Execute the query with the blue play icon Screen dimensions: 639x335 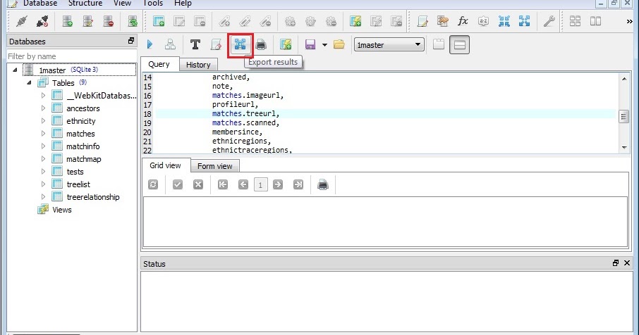click(x=150, y=44)
